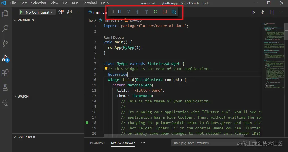Click the lightbulb quick fix on line 8
Screen dimensions: 288x152
click(106, 68)
